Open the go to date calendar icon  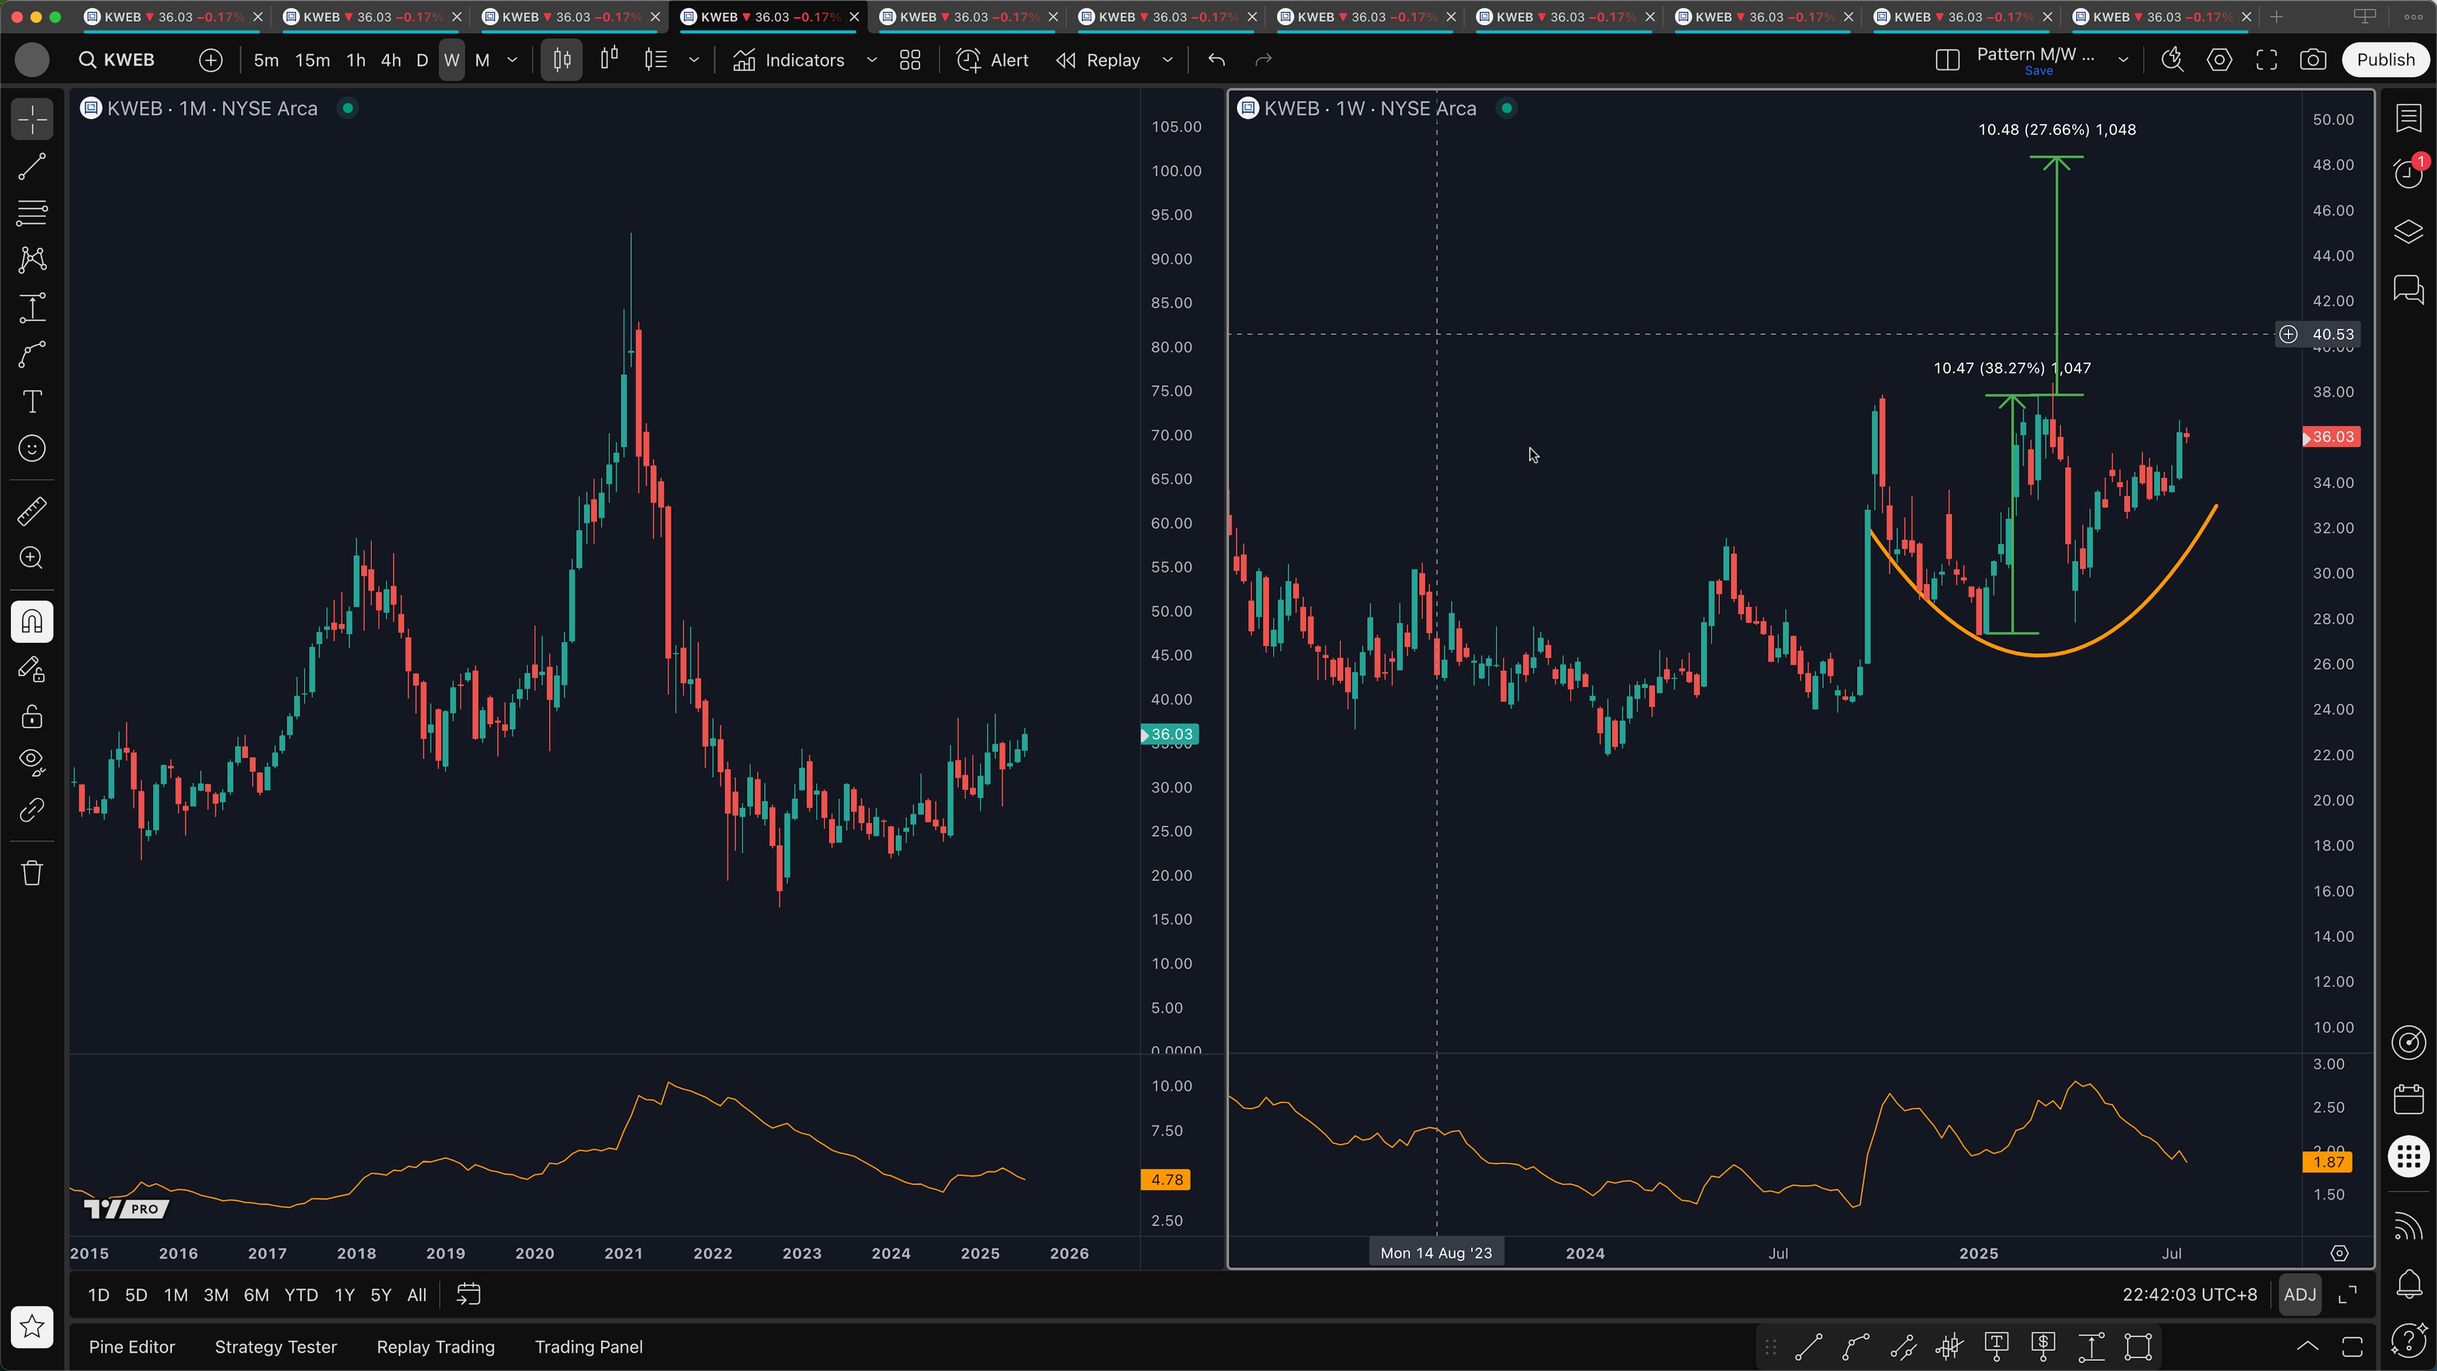pos(468,1294)
